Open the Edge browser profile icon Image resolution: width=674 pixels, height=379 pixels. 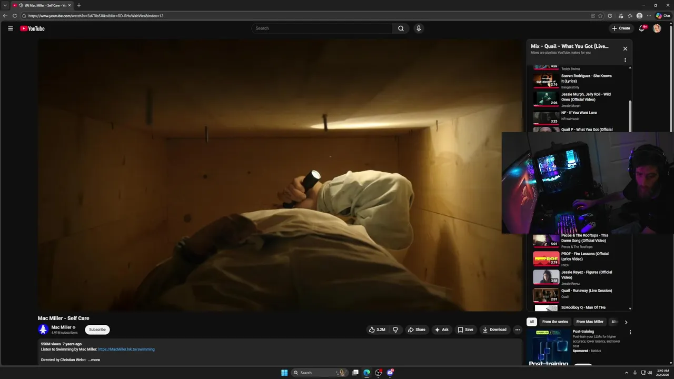[x=639, y=16]
